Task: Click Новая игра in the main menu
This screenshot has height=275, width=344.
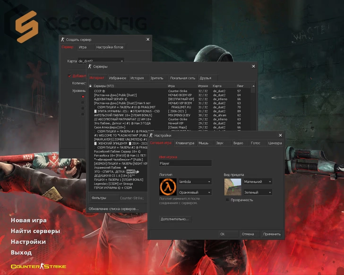Action: [x=29, y=220]
